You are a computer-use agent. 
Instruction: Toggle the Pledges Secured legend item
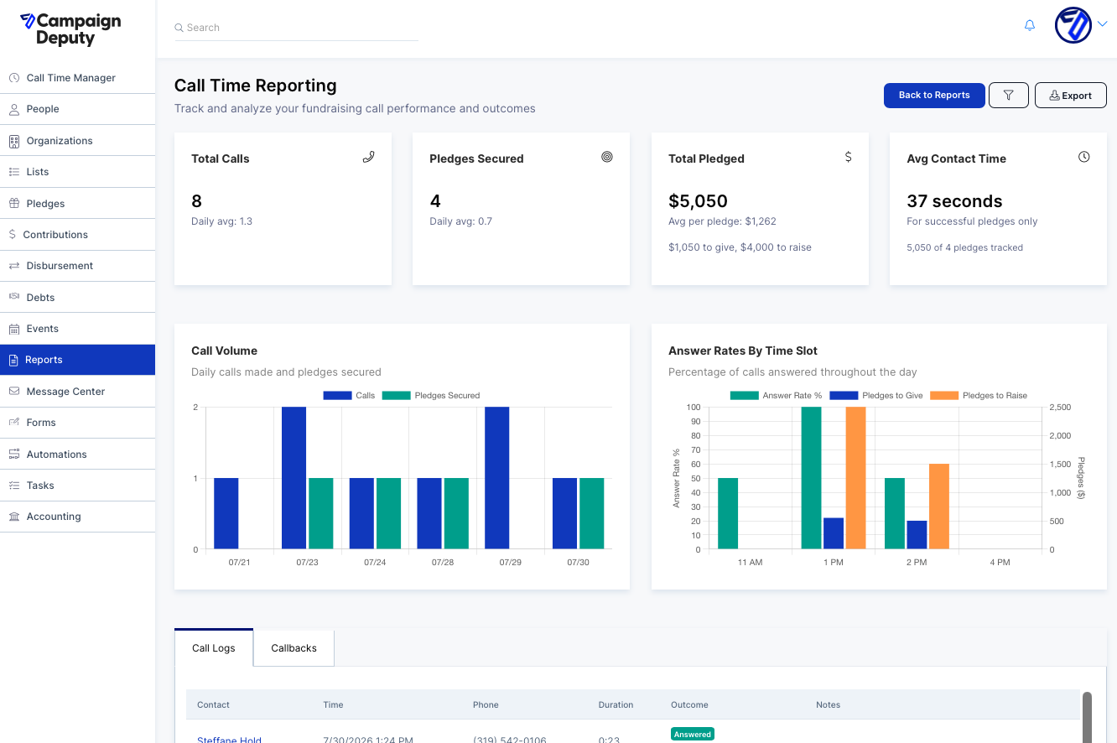pyautogui.click(x=431, y=396)
